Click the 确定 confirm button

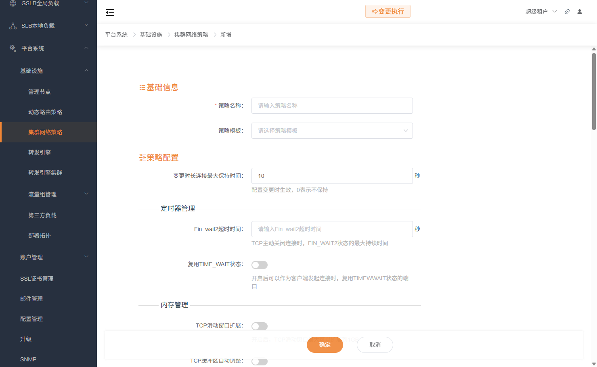click(x=325, y=345)
